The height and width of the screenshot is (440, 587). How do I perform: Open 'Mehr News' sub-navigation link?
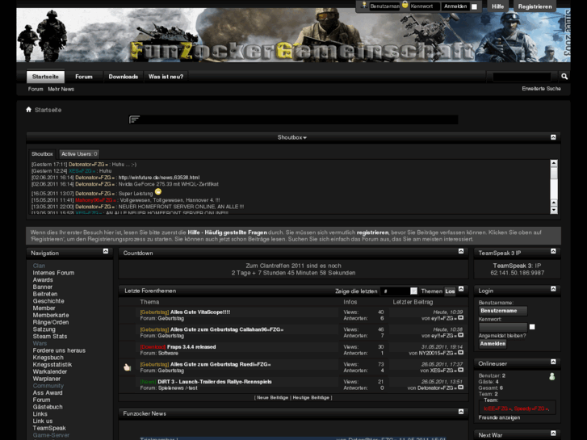pos(61,89)
